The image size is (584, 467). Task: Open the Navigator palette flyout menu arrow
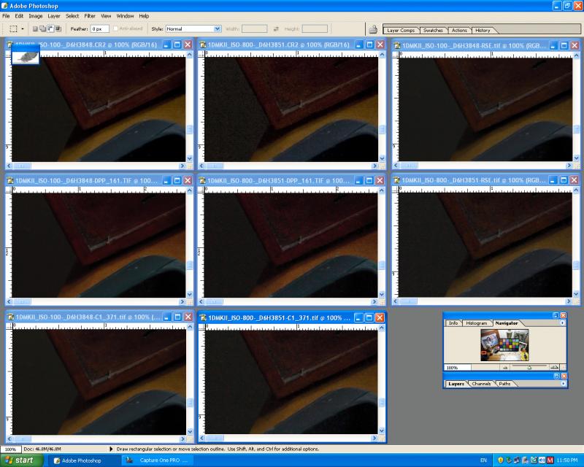562,323
